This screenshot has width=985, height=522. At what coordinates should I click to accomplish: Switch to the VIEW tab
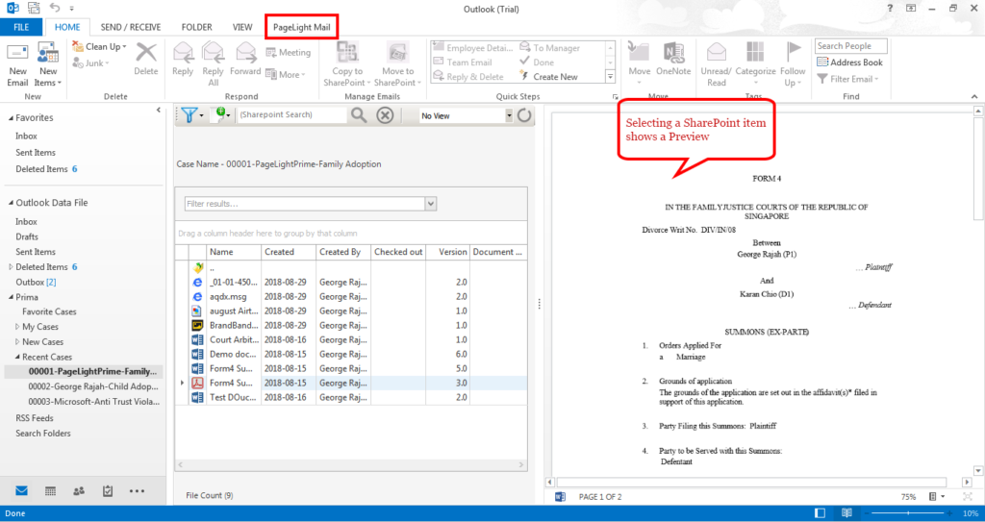(x=242, y=27)
